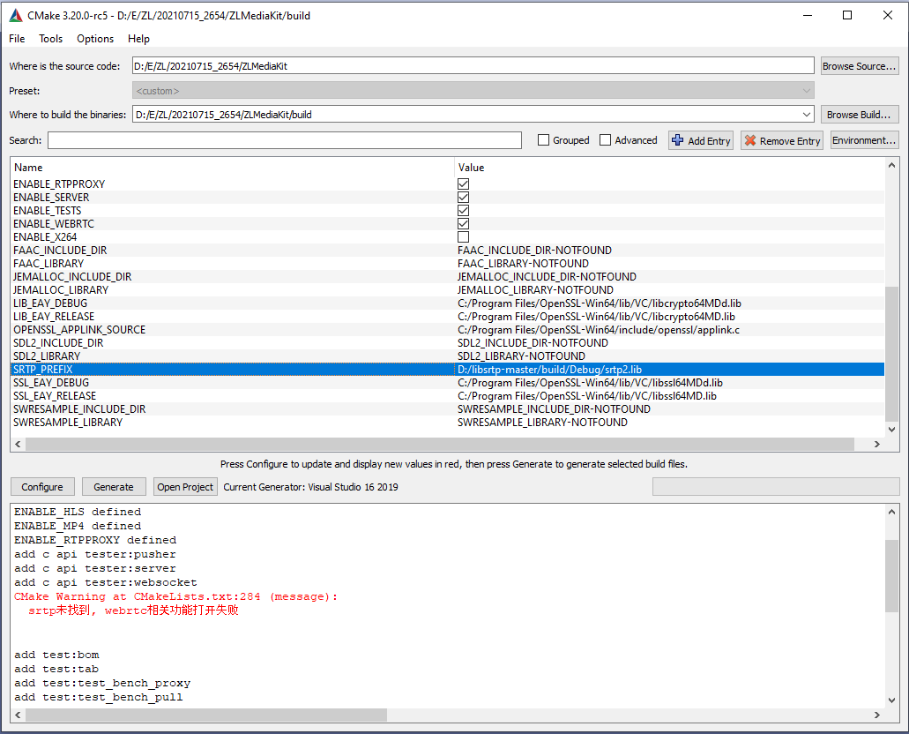The width and height of the screenshot is (909, 734).
Task: Click the output log scroll down arrow
Action: 891,700
